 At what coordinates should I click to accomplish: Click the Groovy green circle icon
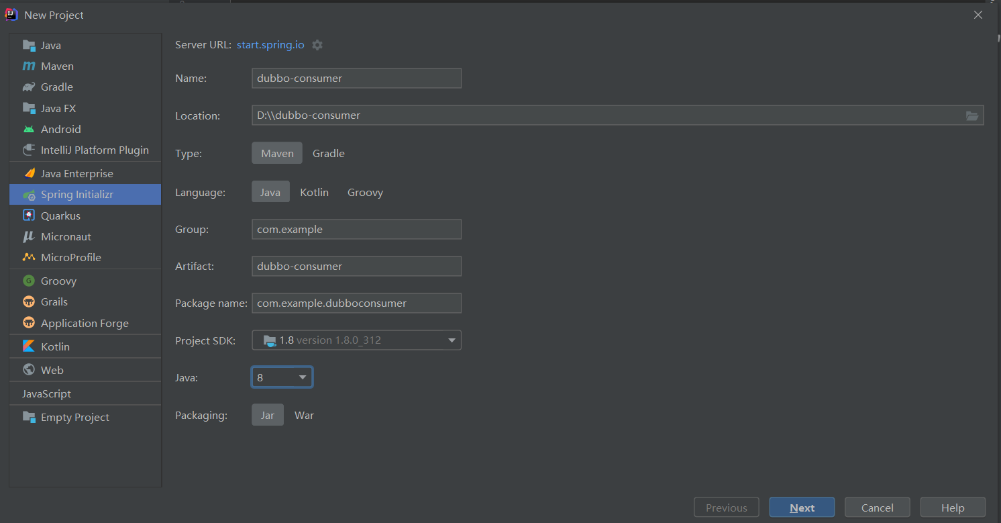29,281
